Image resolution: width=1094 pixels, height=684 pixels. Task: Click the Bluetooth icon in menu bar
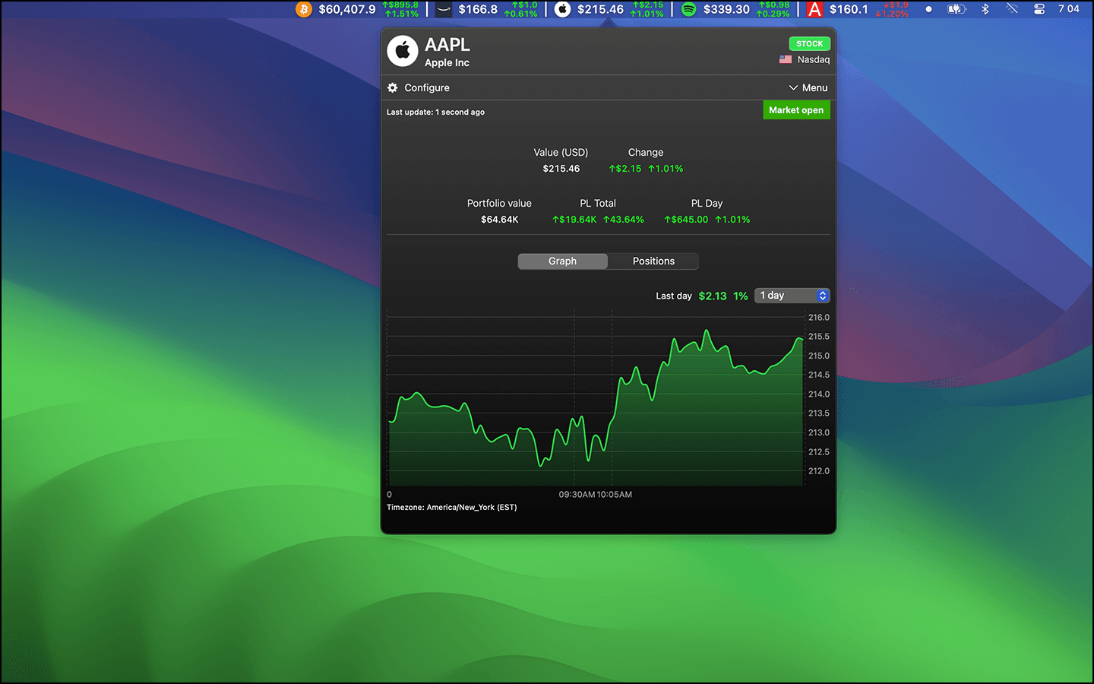point(985,9)
